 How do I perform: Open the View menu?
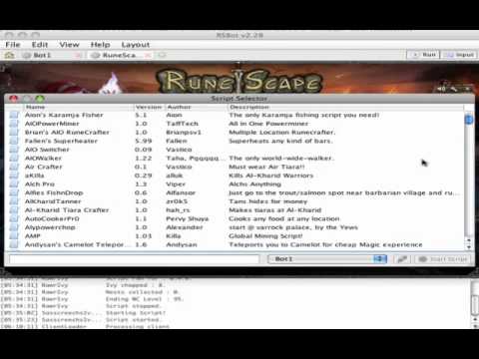coord(69,45)
